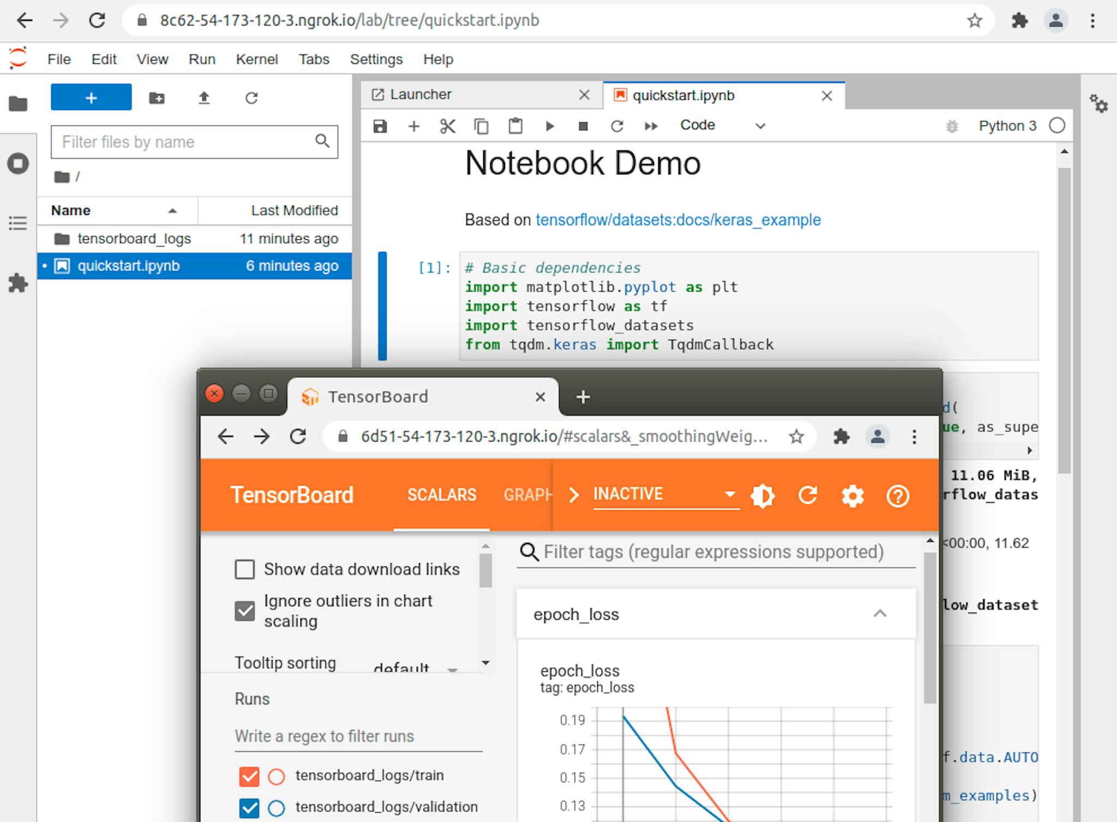Bookmark the TensorBoard page with star
The image size is (1117, 822).
pyautogui.click(x=796, y=436)
